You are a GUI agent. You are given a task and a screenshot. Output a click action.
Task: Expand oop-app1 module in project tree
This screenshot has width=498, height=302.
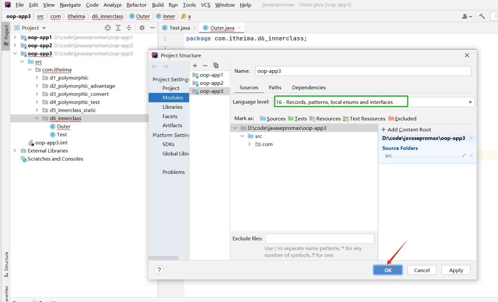[15, 38]
